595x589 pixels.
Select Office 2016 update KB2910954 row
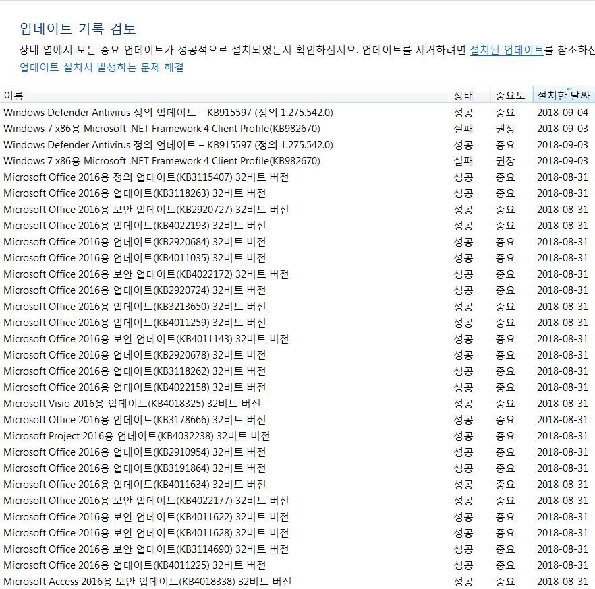tap(297, 452)
